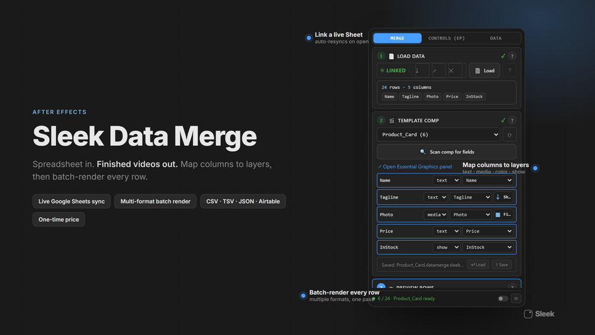The height and width of the screenshot is (335, 595).
Task: Toggle the switch in the status bar
Action: 503,299
